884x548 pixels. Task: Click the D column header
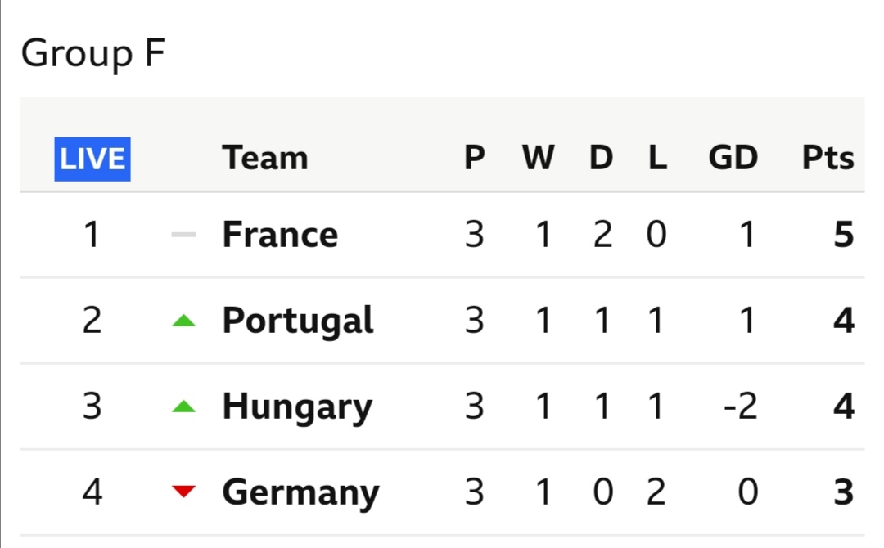(x=601, y=158)
